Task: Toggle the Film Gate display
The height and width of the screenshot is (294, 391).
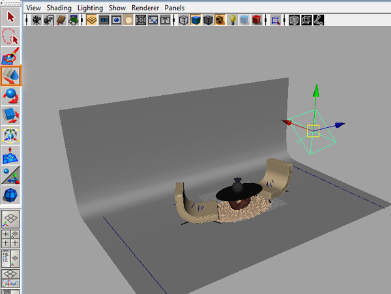Action: (104, 20)
